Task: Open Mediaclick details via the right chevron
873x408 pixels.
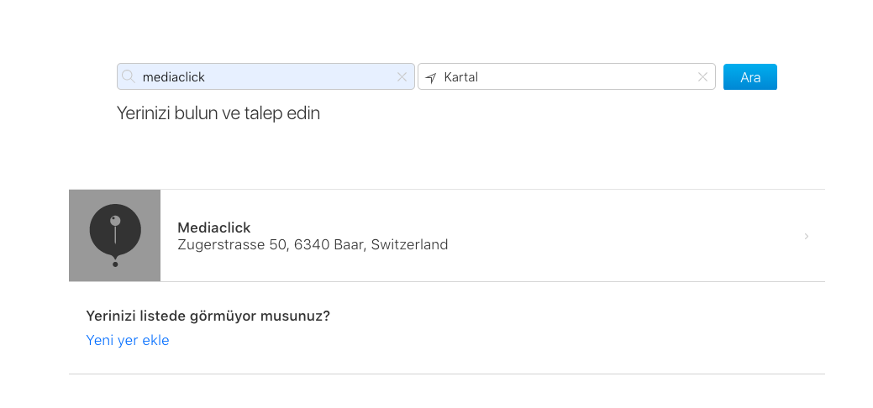Action: tap(807, 236)
